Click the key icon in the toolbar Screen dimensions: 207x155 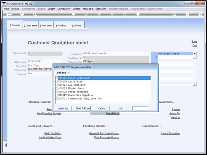[9, 15]
